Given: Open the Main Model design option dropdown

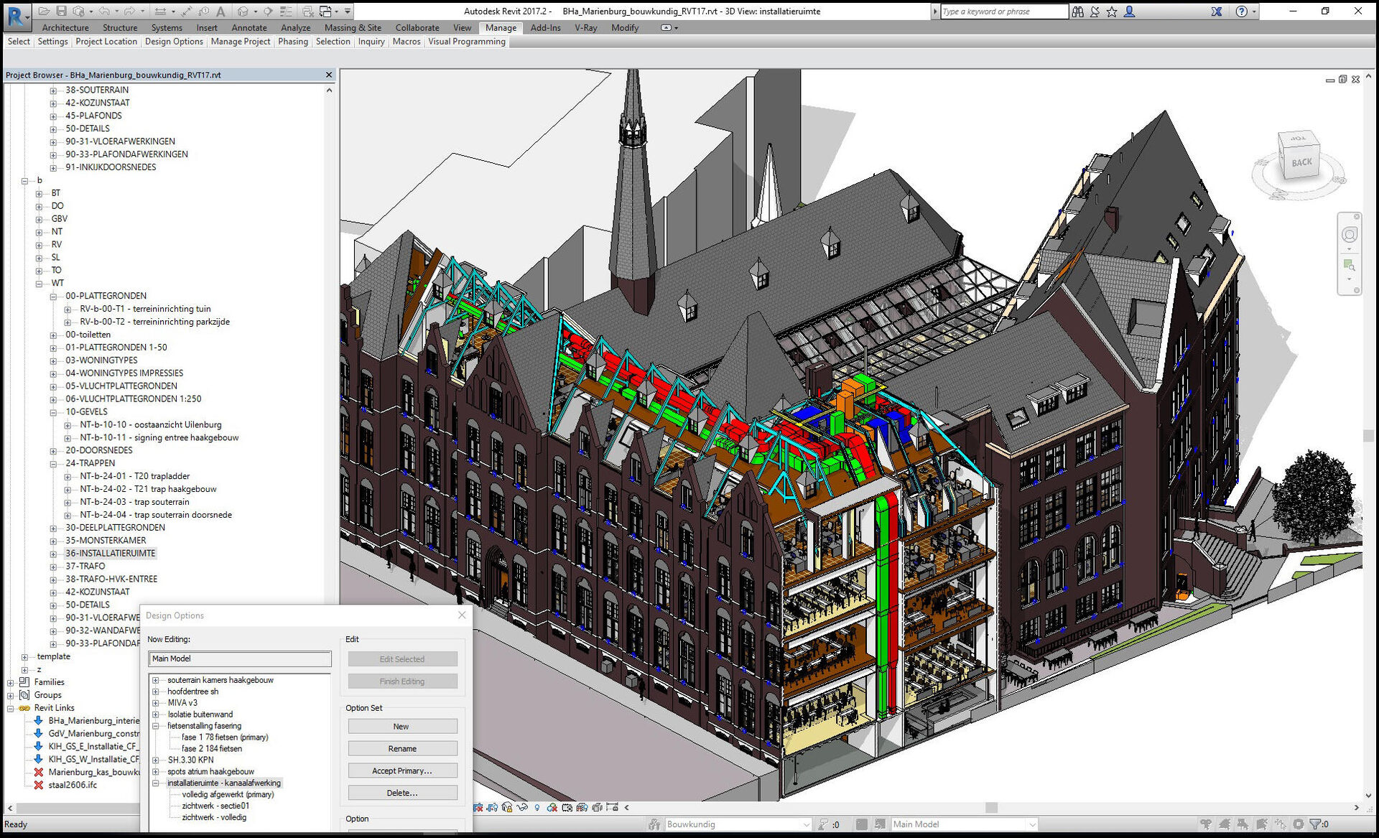Looking at the screenshot, I should click(x=1032, y=824).
